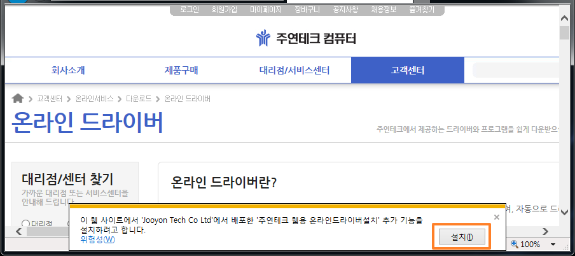Open the 회사소개 menu
The image size is (575, 256).
68,70
